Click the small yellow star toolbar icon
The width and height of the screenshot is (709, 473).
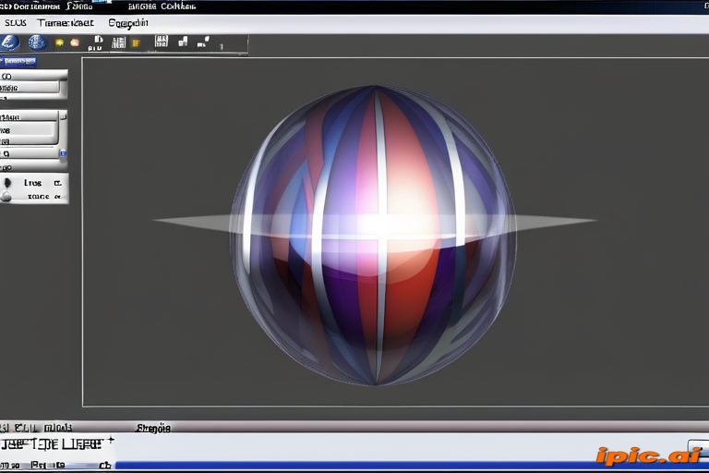[x=59, y=43]
